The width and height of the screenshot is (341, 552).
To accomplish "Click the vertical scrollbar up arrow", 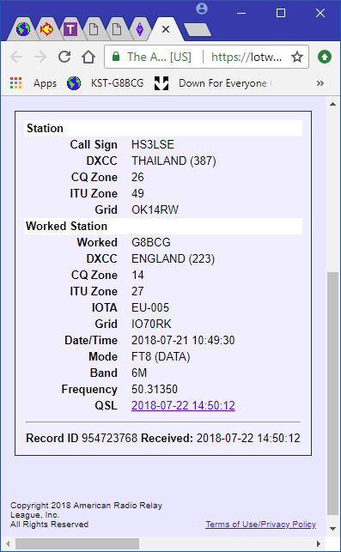I will tap(332, 104).
